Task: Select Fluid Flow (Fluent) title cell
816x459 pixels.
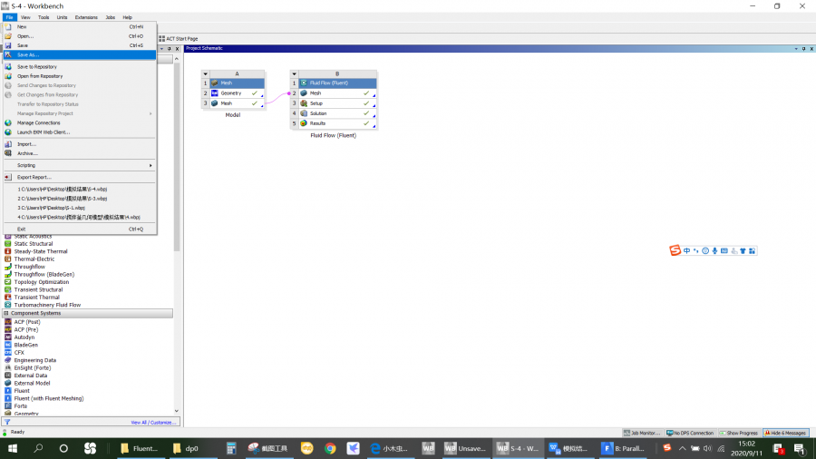Action: tap(338, 83)
